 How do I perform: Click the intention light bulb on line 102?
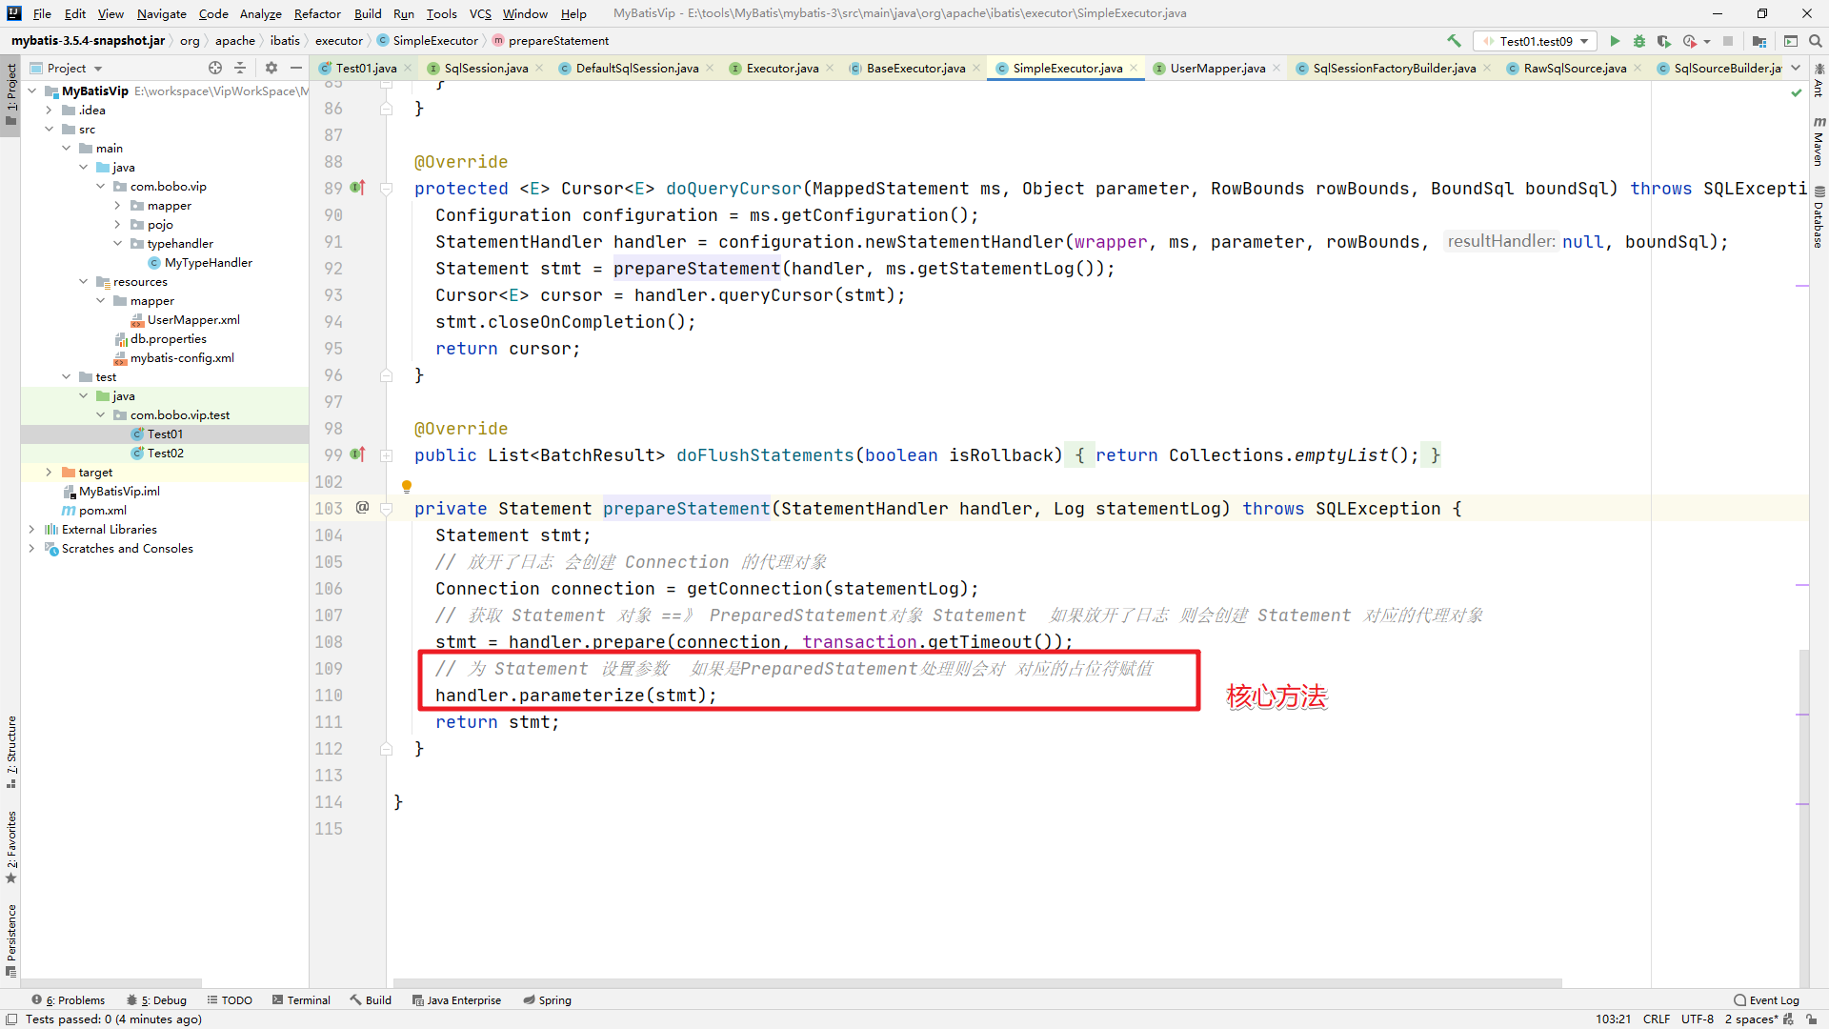tap(407, 486)
